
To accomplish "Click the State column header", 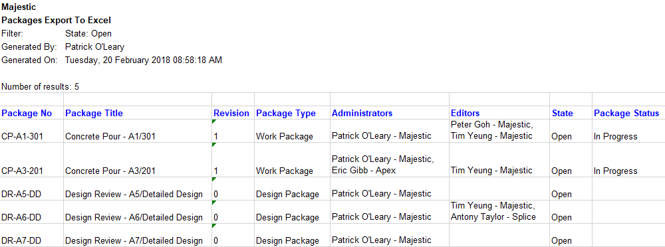I will click(x=571, y=113).
